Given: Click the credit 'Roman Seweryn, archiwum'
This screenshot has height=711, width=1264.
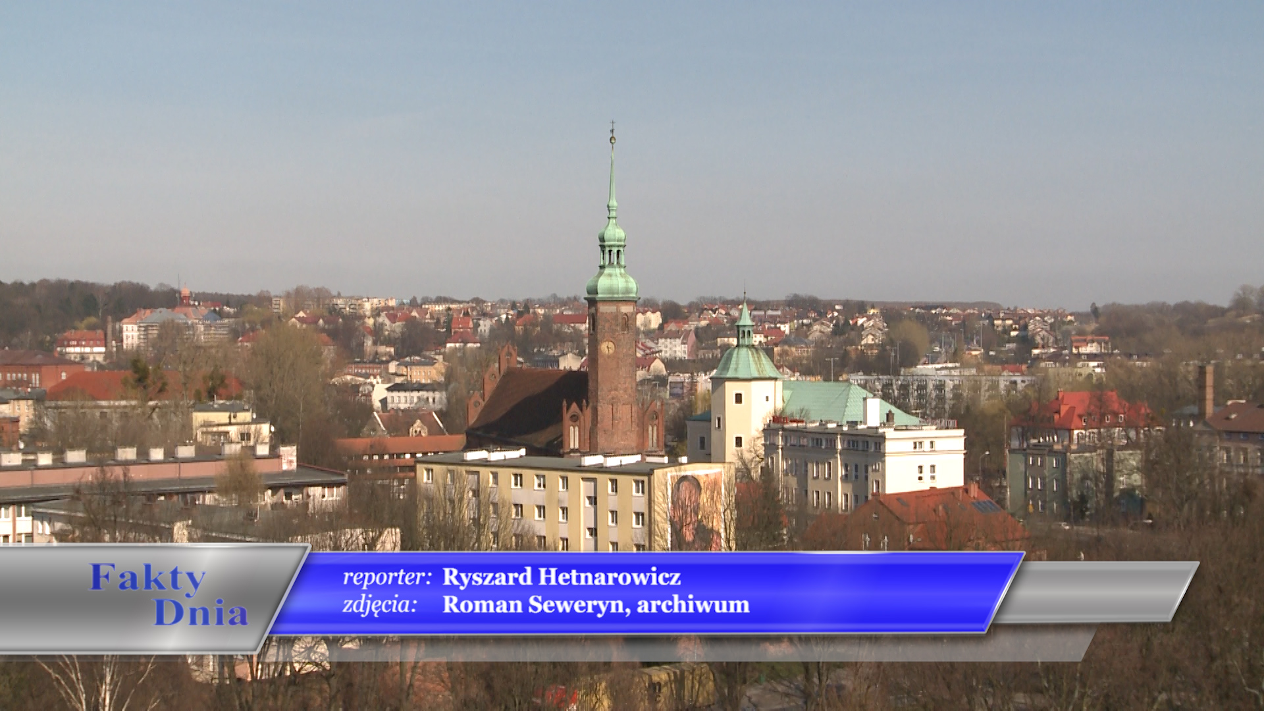Looking at the screenshot, I should [x=596, y=605].
